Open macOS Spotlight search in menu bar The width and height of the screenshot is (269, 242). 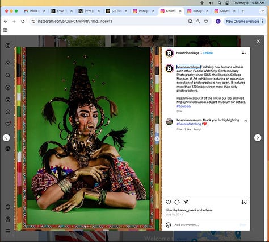(220, 3)
